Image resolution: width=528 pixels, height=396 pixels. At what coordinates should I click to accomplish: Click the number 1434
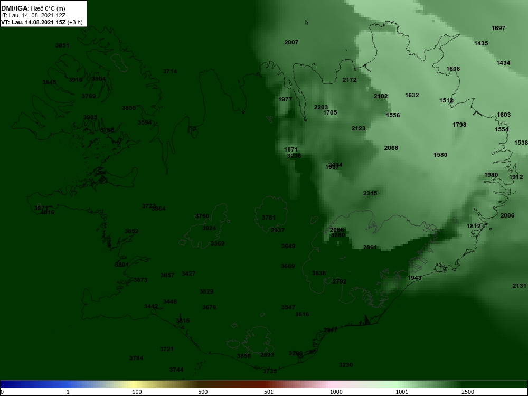tap(503, 63)
